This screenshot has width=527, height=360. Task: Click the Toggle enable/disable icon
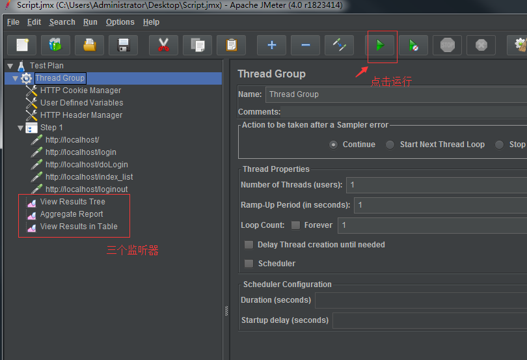coord(340,45)
